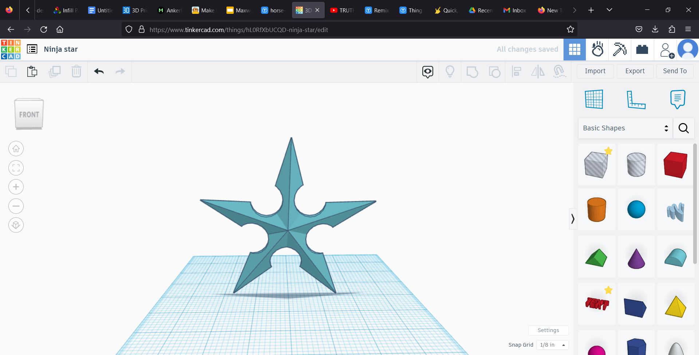Duplicate the current design object
This screenshot has height=355, width=699.
(x=55, y=71)
